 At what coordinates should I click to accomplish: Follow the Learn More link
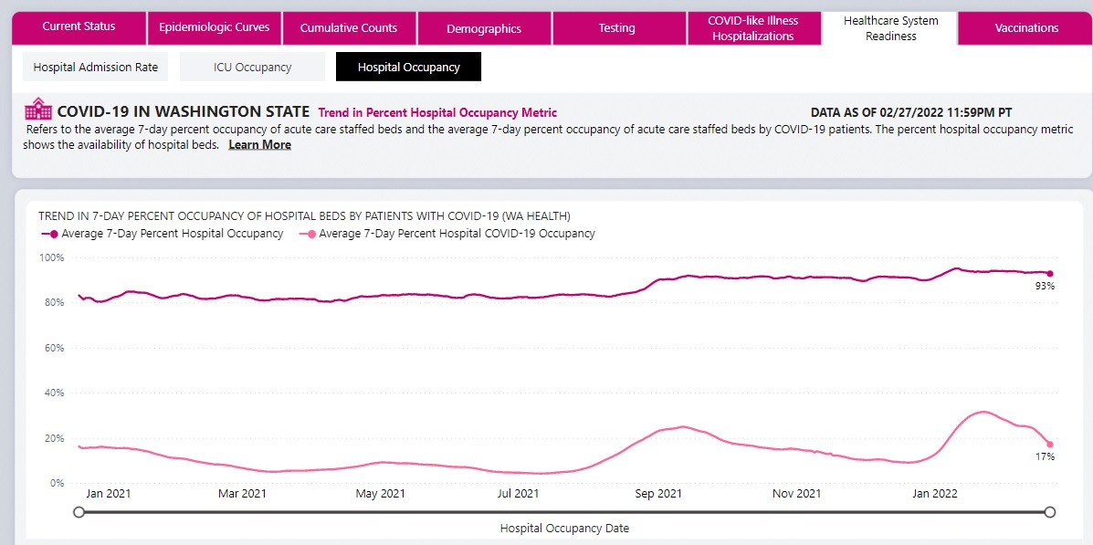(x=259, y=145)
